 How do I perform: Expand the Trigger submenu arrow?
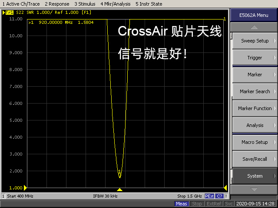(x=275, y=58)
